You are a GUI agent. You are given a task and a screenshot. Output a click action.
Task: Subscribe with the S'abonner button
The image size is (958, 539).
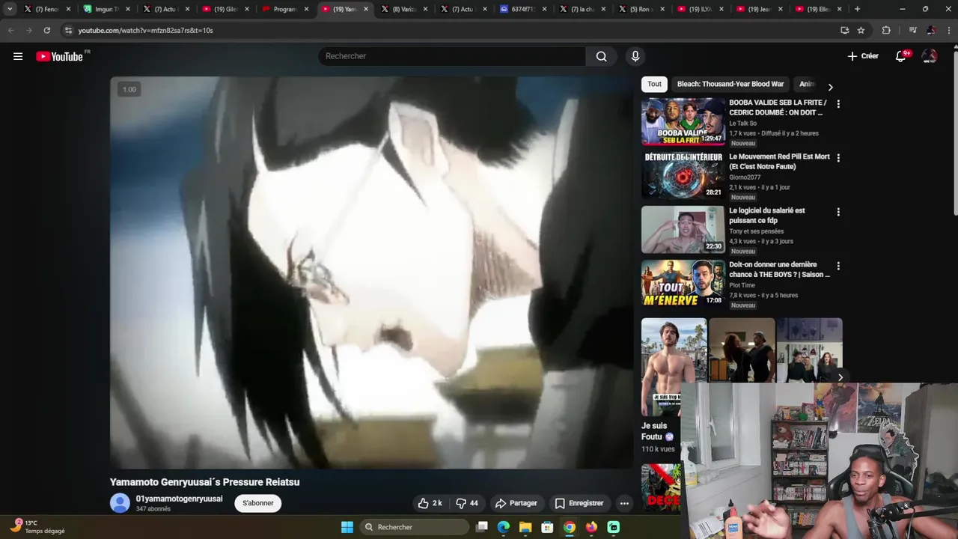pos(258,503)
